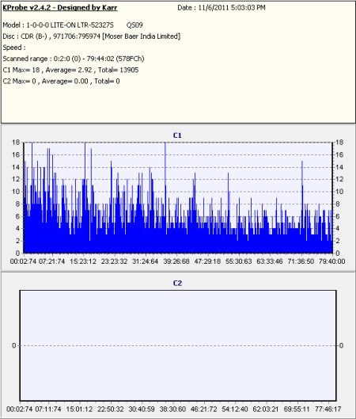This screenshot has width=356, height=419.
Task: Click the 18 value on C1 left axis
Action: 16,143
